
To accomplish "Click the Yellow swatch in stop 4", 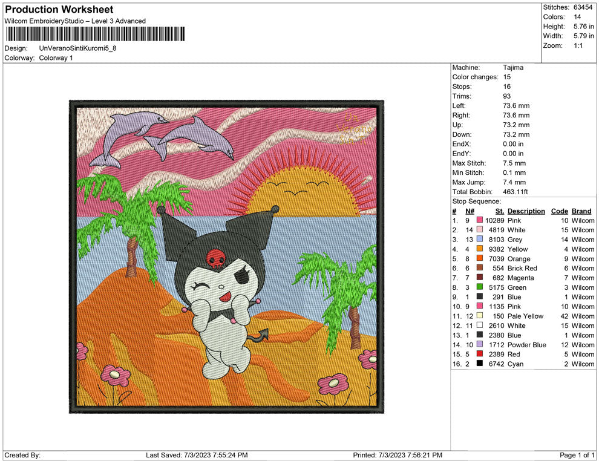I will pos(479,249).
